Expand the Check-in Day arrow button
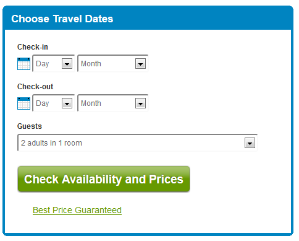 [x=67, y=64]
